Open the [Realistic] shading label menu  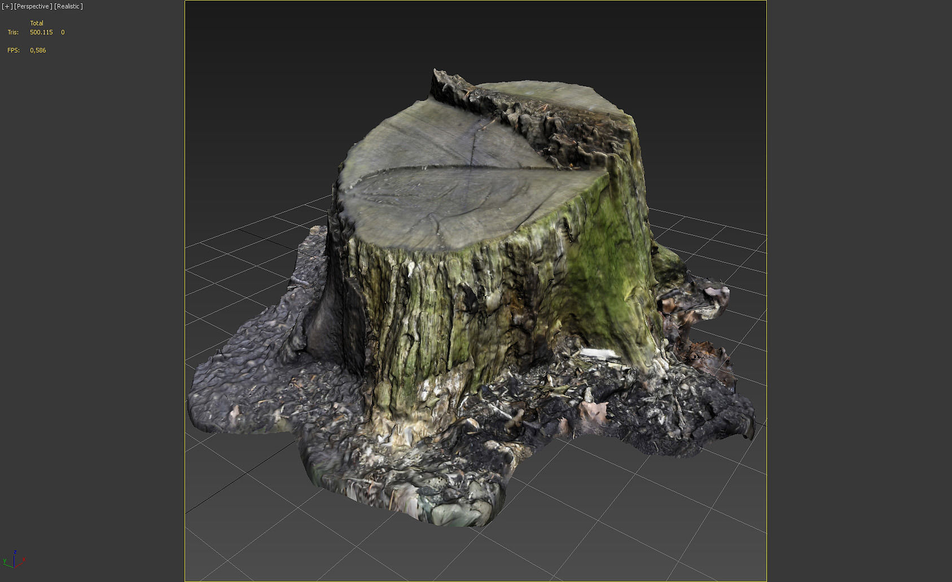pyautogui.click(x=69, y=6)
